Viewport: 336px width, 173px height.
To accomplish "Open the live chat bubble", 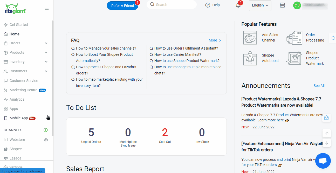I will [323, 161].
